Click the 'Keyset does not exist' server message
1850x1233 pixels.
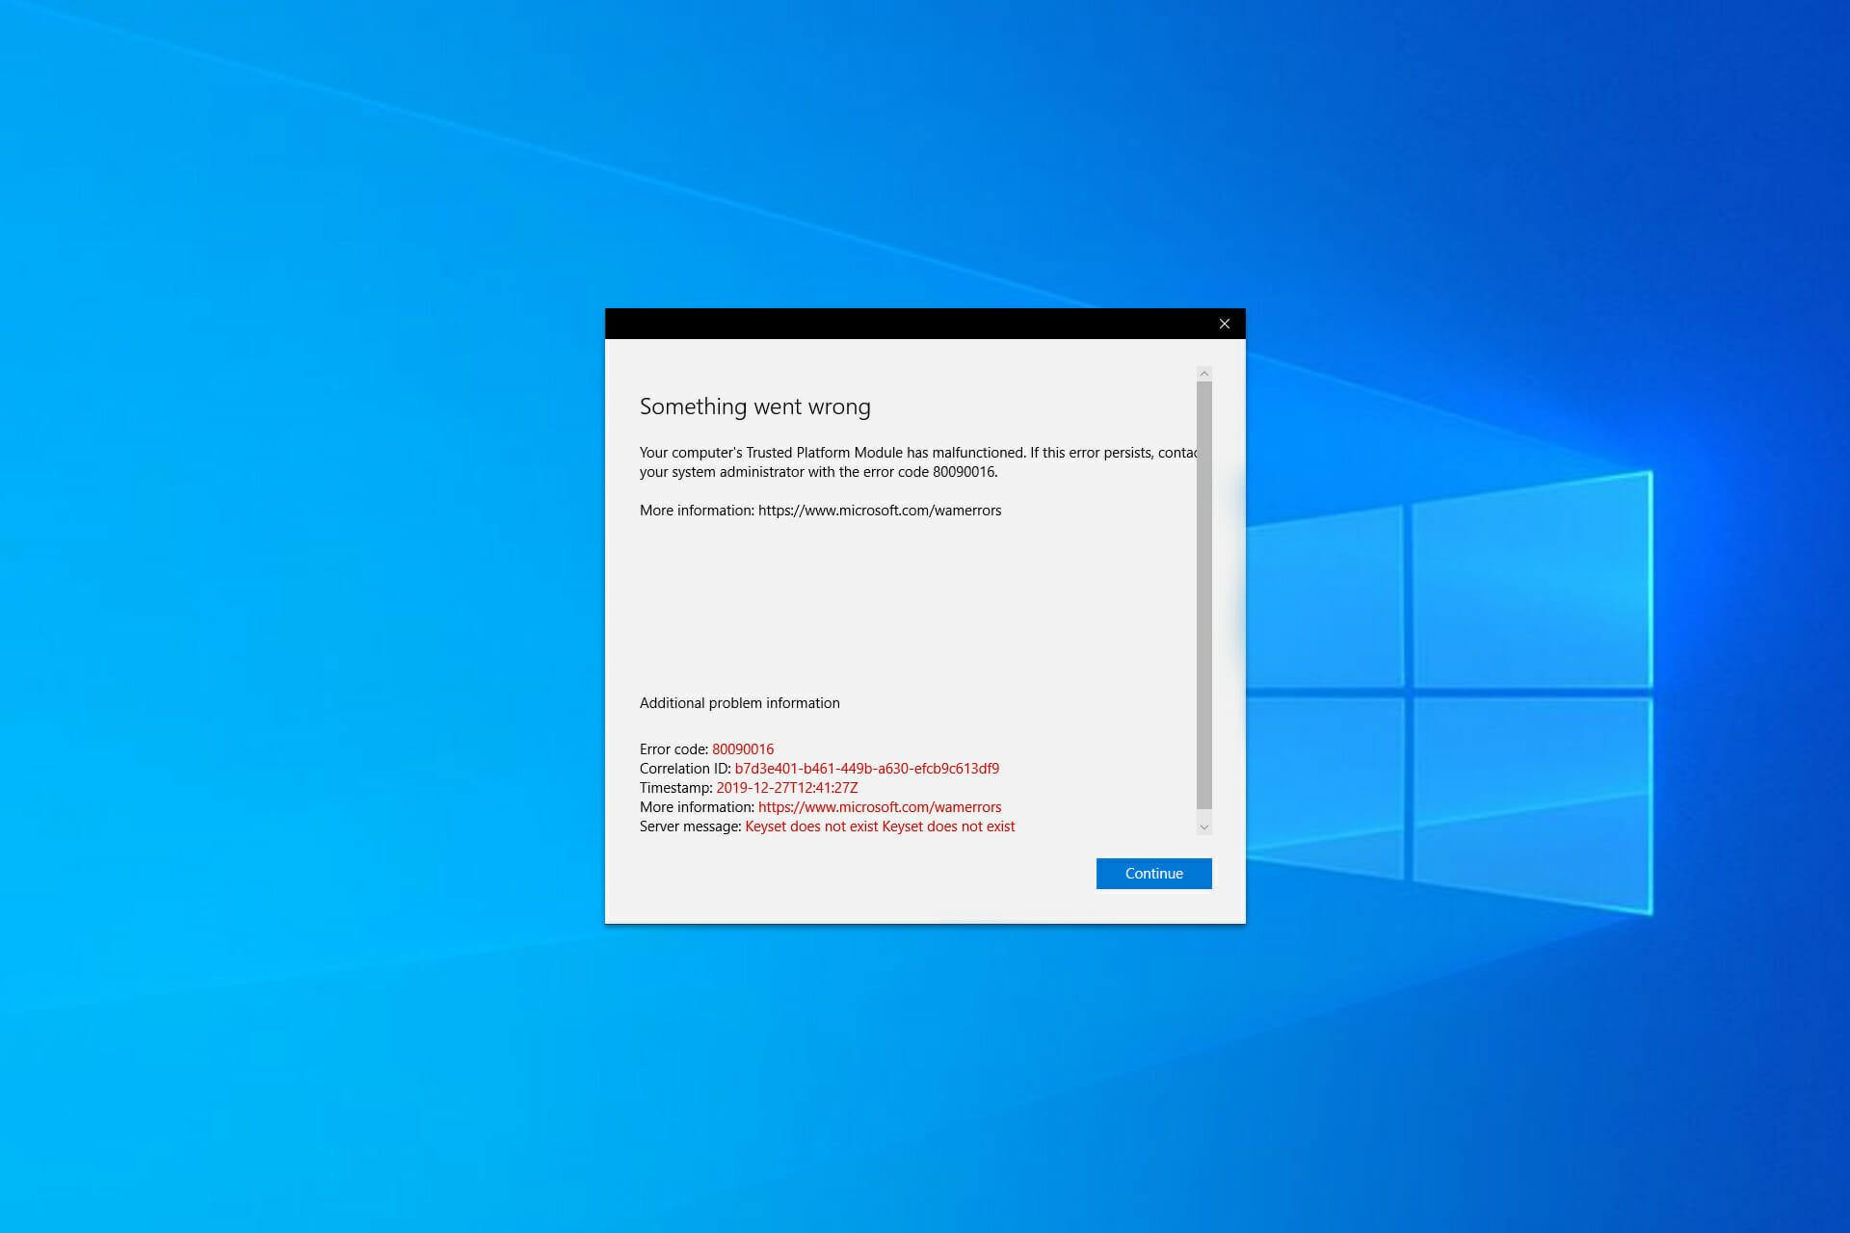click(x=880, y=826)
